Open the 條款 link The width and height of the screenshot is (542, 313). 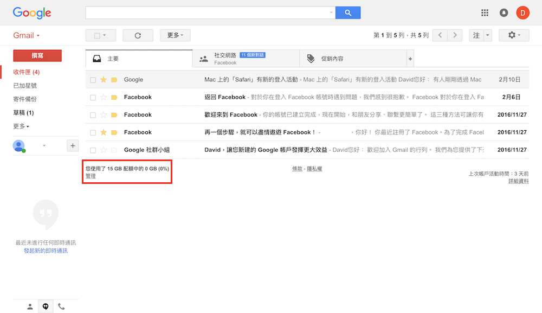click(297, 169)
